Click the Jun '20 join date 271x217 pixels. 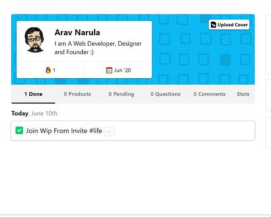tap(122, 70)
